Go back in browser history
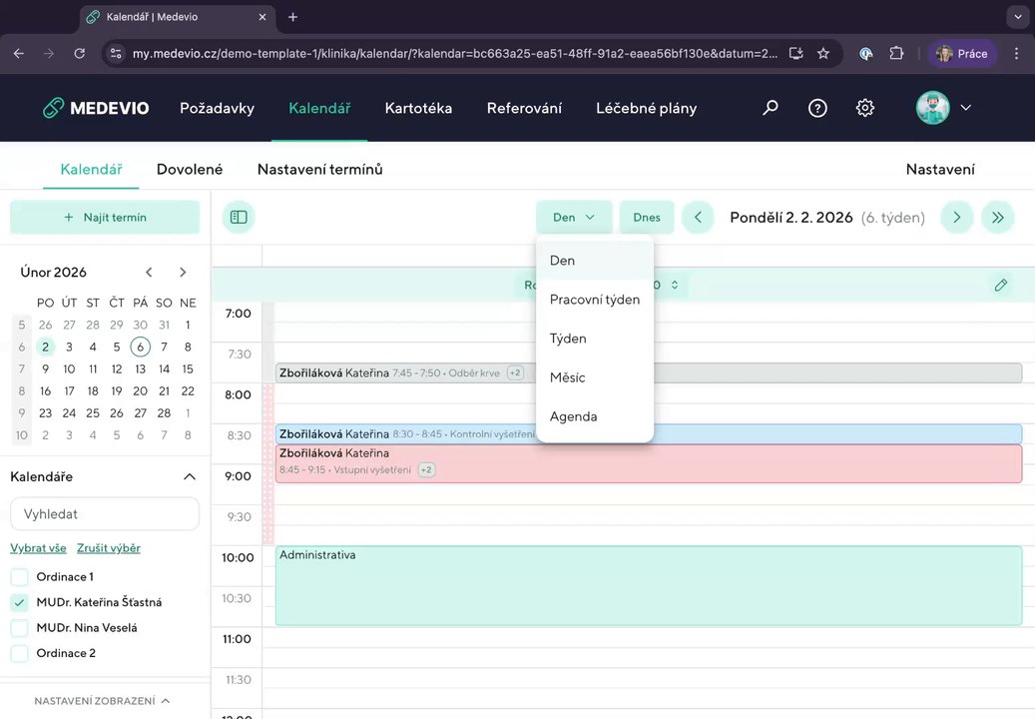This screenshot has height=719, width=1035. (19, 54)
